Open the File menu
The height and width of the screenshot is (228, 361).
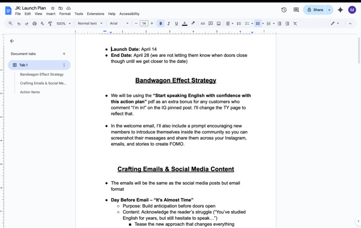click(x=18, y=14)
